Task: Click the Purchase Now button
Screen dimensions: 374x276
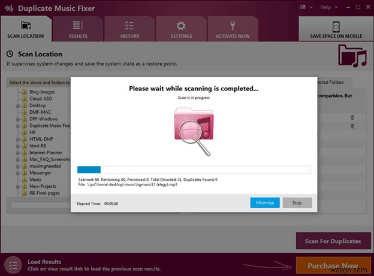Action: coord(333,265)
